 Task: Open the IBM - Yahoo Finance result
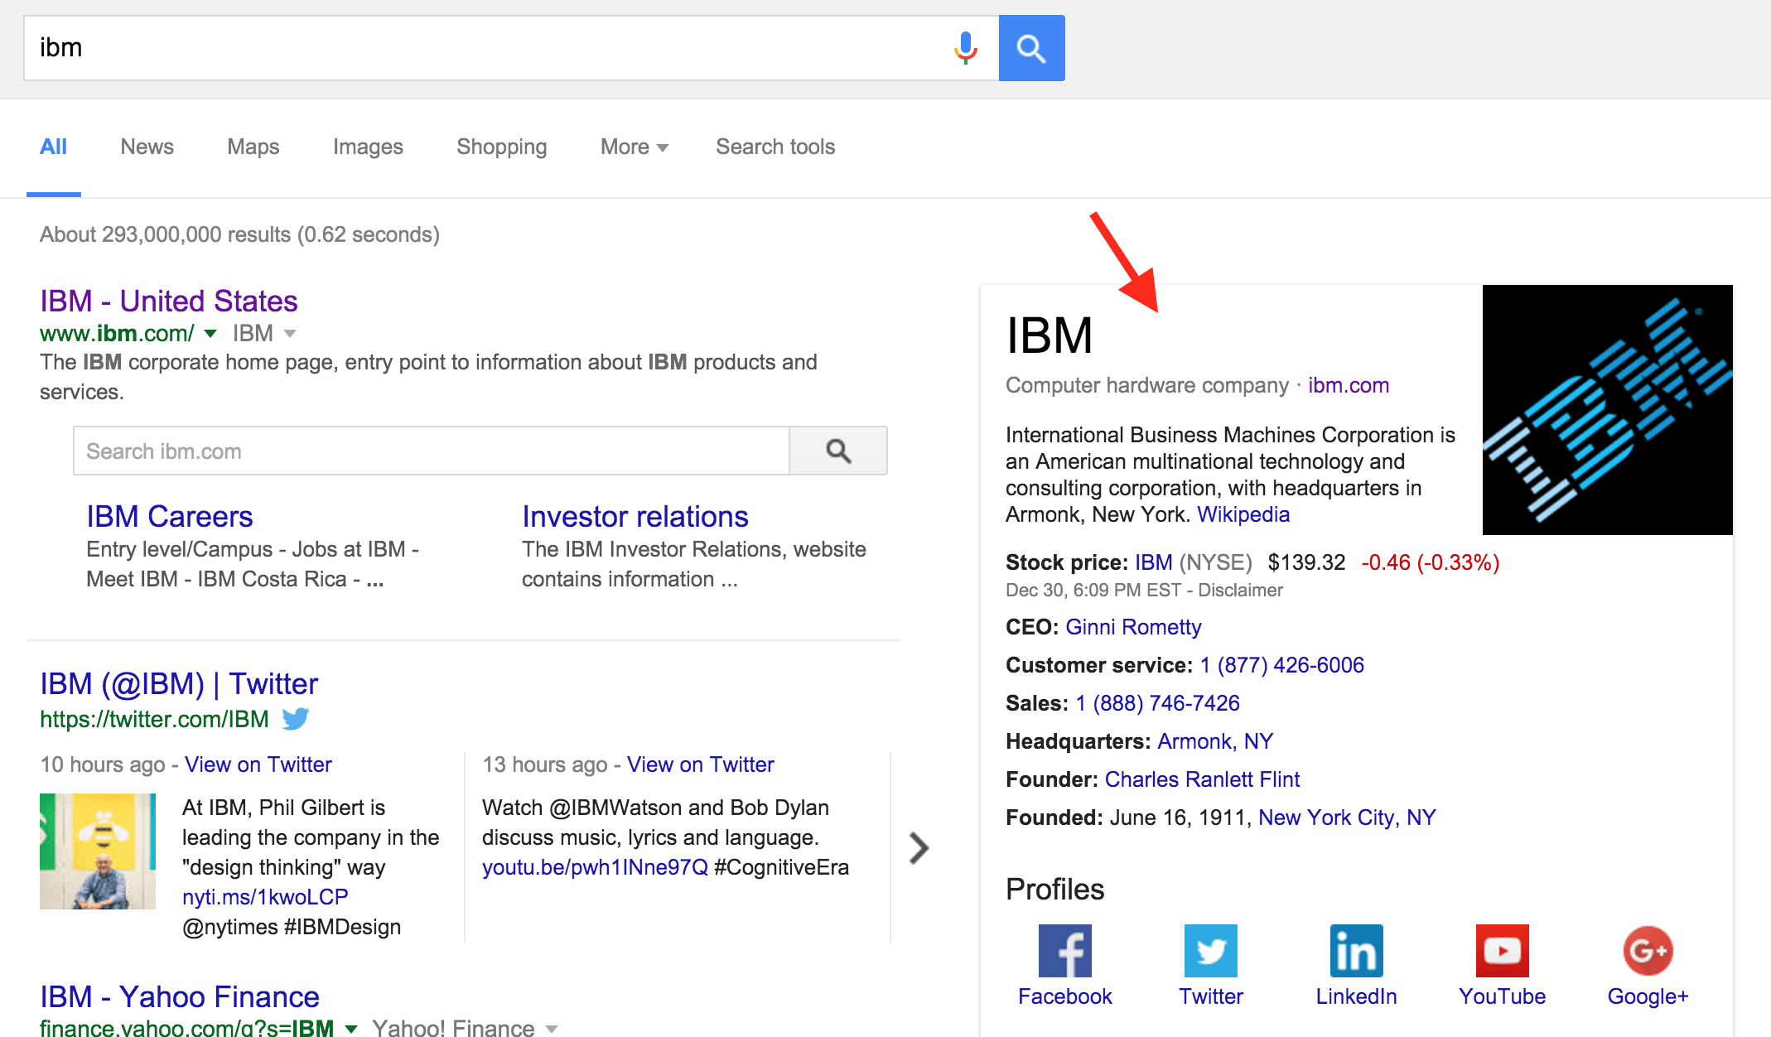pyautogui.click(x=180, y=997)
